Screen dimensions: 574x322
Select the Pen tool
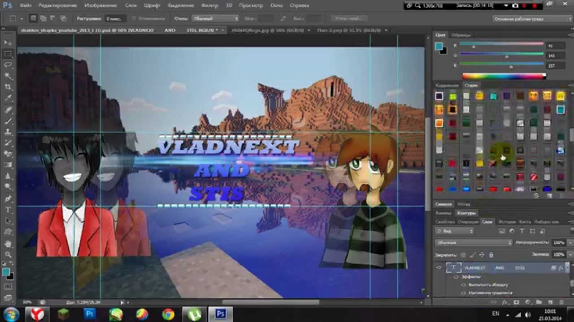[x=8, y=199]
